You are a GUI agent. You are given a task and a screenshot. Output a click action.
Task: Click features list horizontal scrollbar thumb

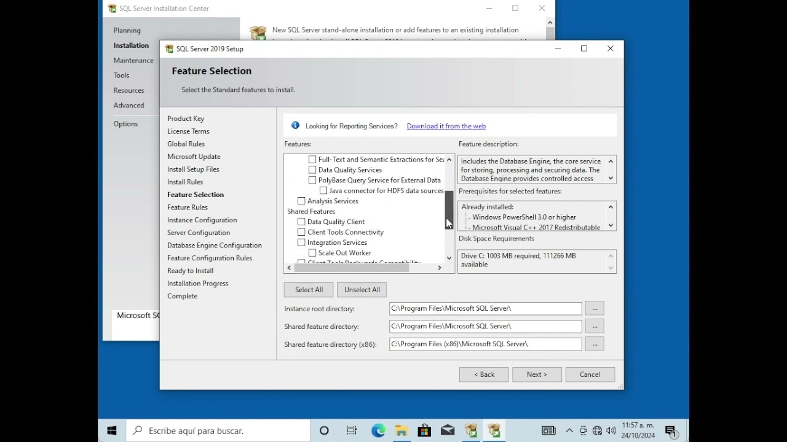pos(352,268)
